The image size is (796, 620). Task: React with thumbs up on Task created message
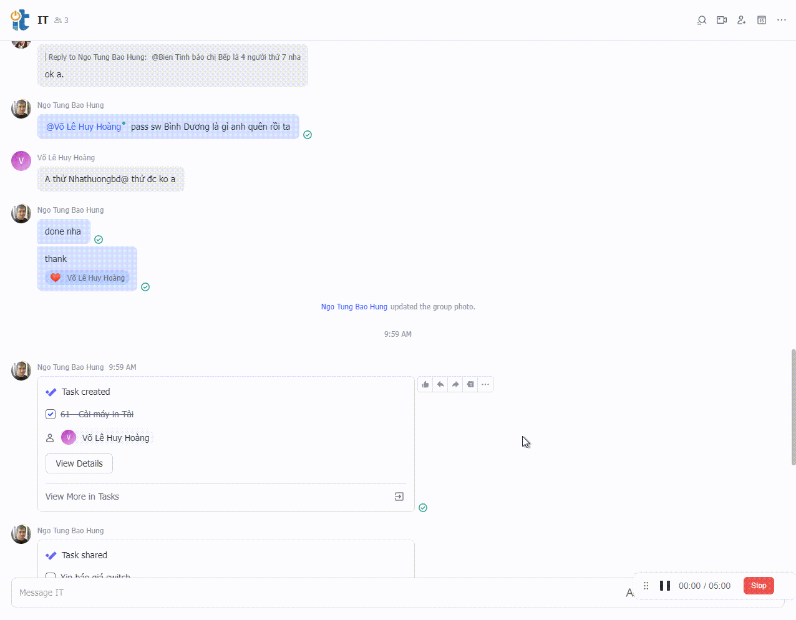pyautogui.click(x=425, y=384)
